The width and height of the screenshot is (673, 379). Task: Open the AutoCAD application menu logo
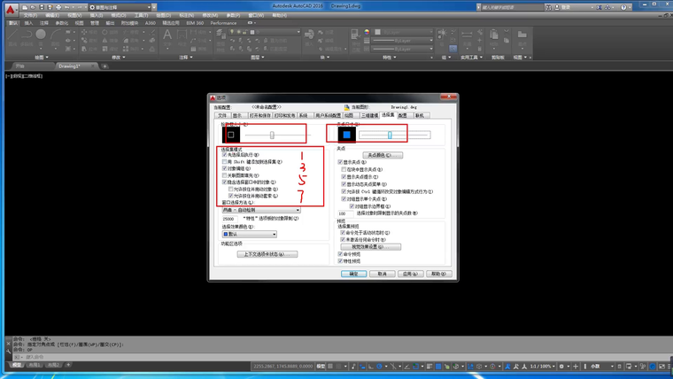[x=8, y=9]
